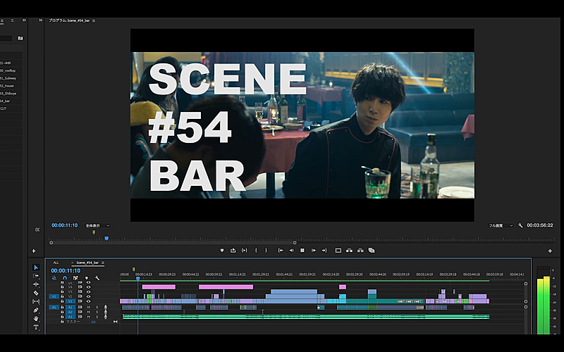Select the Razor tool
Screen dimensions: 564x352
(x=36, y=293)
